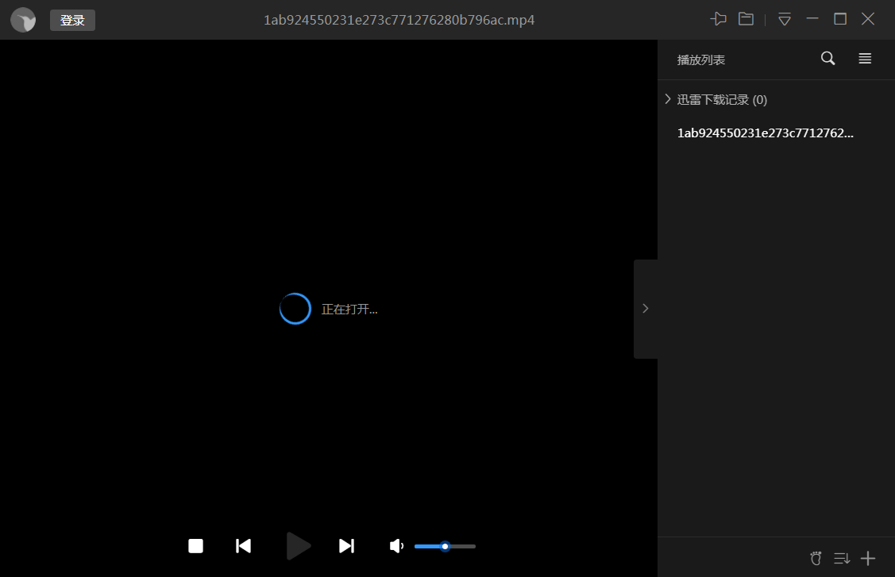Add files with the plus icon
The image size is (895, 577).
868,559
